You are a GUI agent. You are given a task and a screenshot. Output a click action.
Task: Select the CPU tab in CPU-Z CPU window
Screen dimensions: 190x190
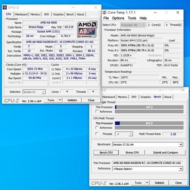(8, 14)
